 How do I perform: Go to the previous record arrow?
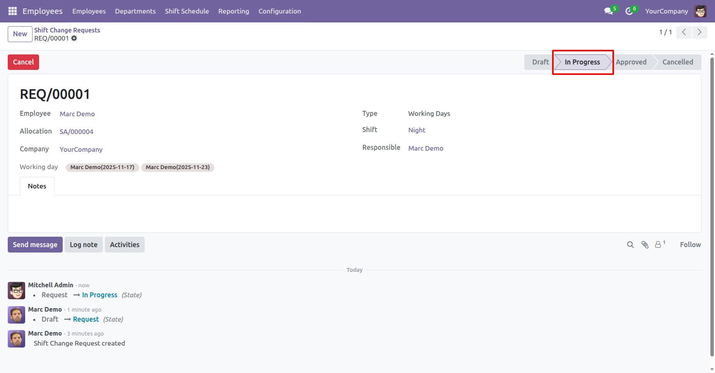pos(684,32)
